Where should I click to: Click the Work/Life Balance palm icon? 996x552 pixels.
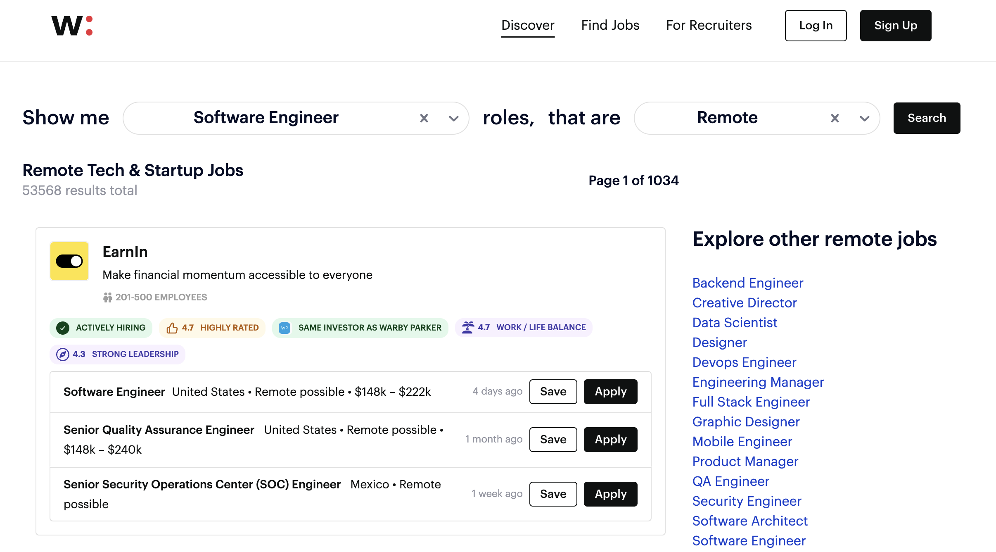pos(468,327)
